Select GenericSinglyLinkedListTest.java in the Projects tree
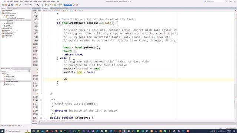237x133 pixels. click(x=17, y=19)
